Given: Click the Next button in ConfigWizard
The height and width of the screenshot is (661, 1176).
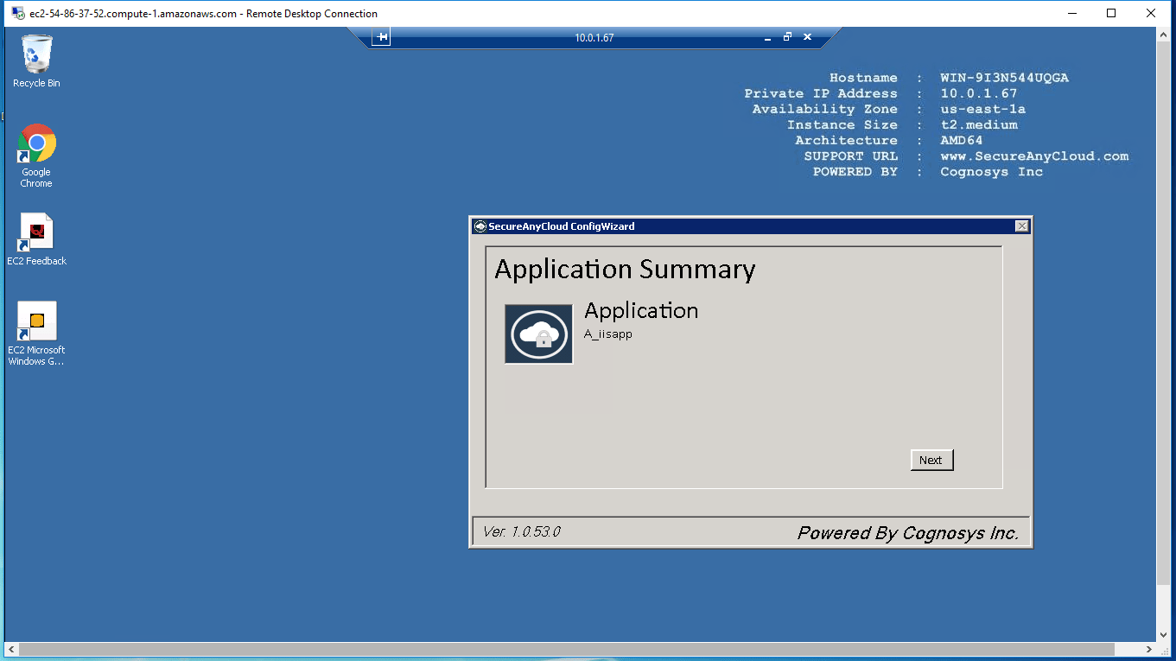Looking at the screenshot, I should 931,461.
